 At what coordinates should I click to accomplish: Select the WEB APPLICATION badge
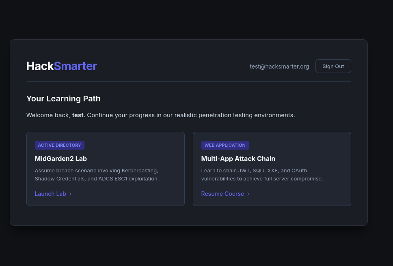pyautogui.click(x=225, y=145)
